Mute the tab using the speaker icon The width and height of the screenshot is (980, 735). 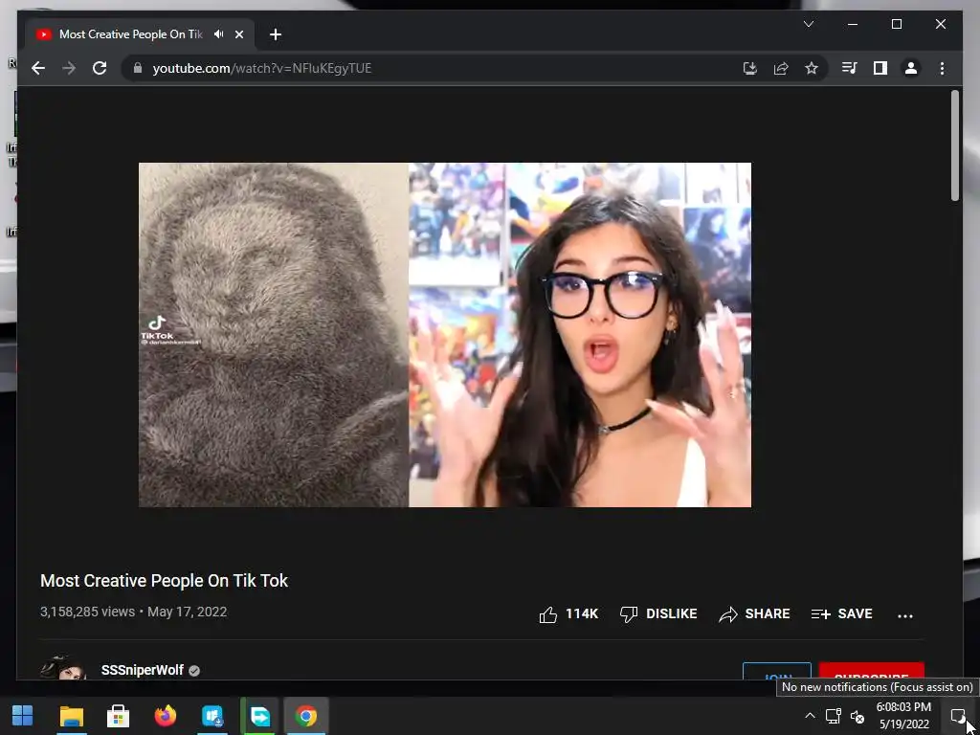(x=218, y=34)
